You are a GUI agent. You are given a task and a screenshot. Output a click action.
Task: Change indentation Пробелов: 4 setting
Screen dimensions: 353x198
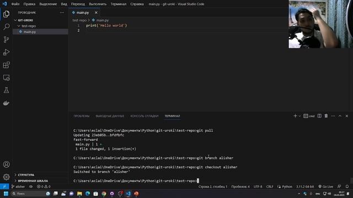point(240,186)
